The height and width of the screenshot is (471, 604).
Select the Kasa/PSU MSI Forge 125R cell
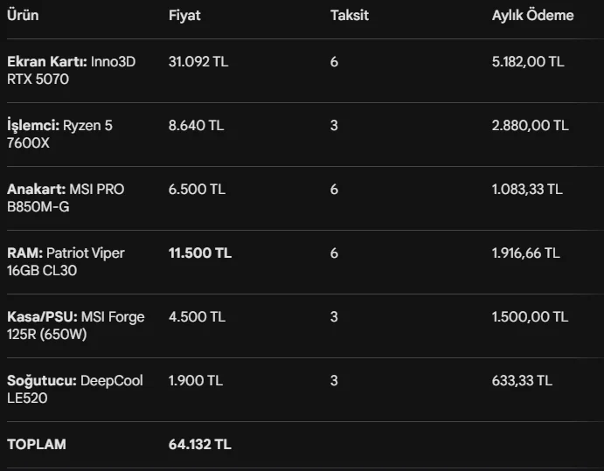(75, 326)
